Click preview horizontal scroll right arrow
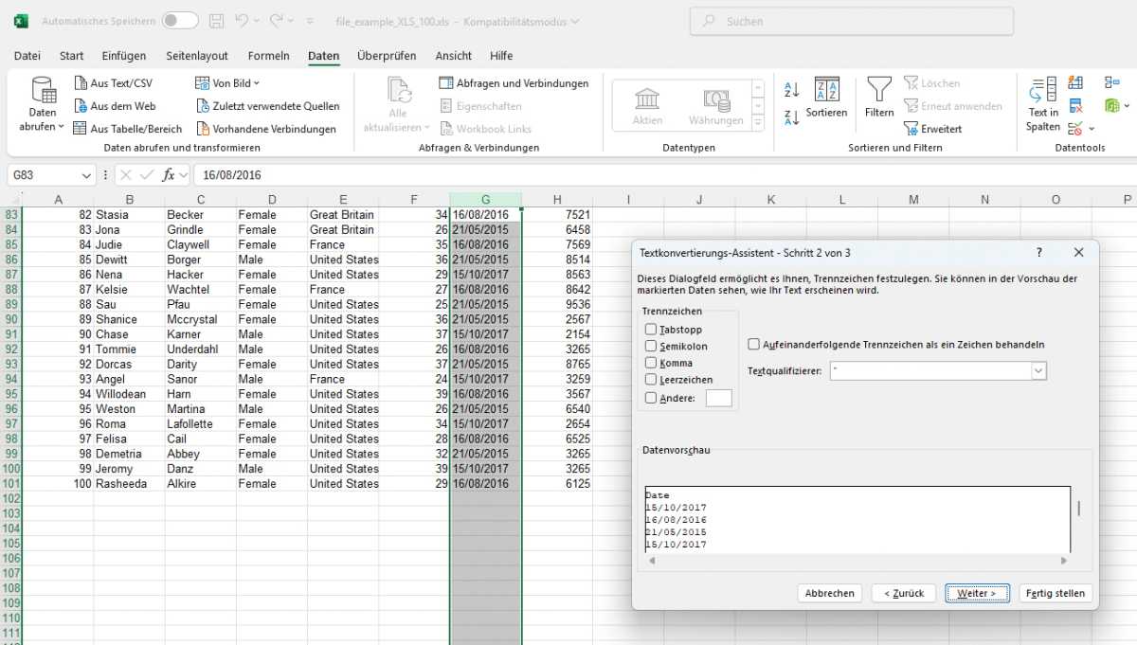This screenshot has height=645, width=1137. (1065, 560)
